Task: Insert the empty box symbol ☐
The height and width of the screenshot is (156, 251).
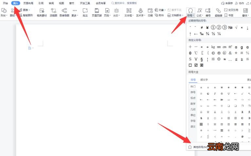Action: coord(190,65)
